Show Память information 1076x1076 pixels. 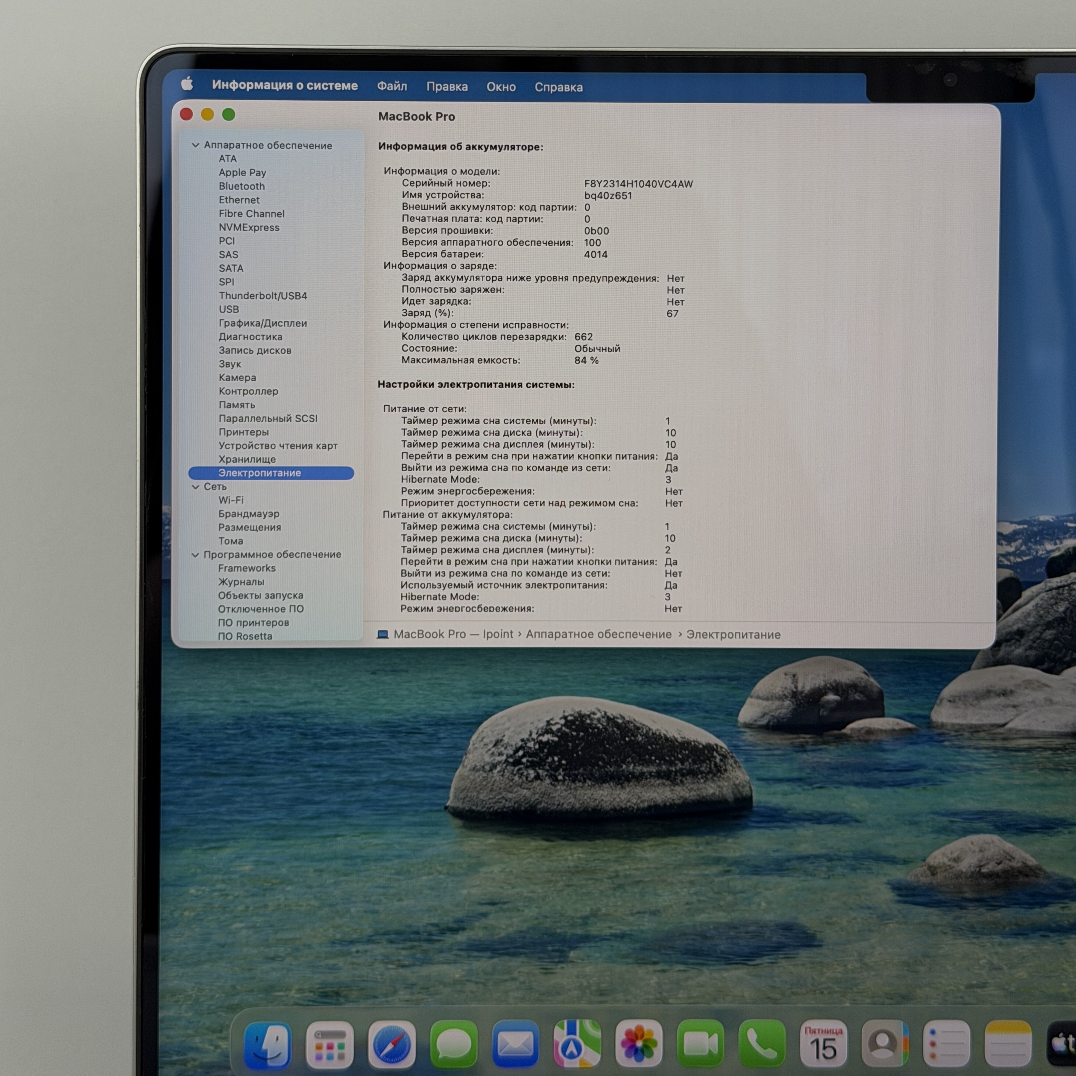237,405
